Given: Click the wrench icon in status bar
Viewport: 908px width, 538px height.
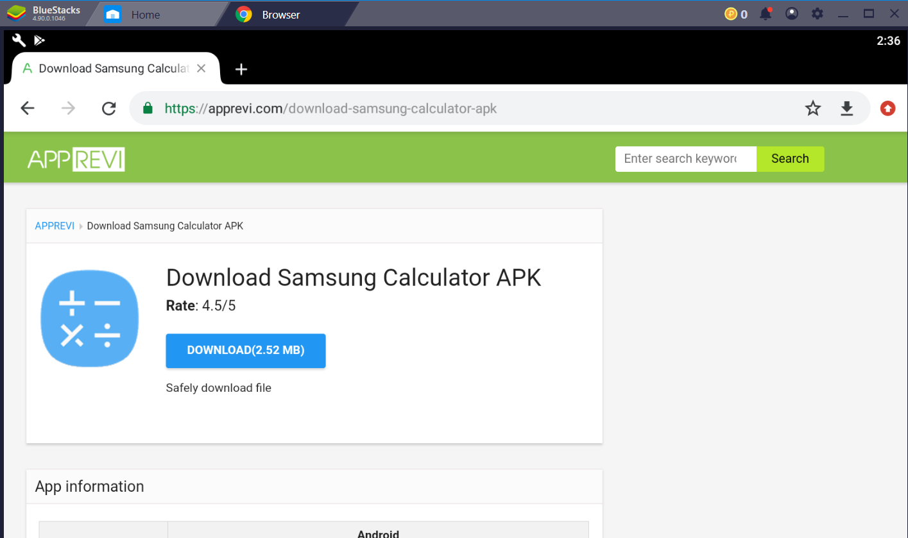Looking at the screenshot, I should click(x=19, y=40).
